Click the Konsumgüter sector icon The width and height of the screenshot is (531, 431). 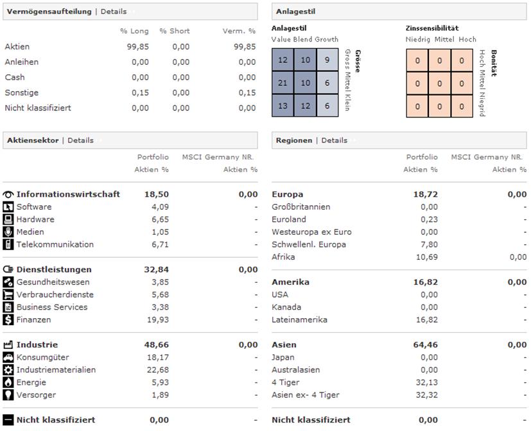[8, 357]
